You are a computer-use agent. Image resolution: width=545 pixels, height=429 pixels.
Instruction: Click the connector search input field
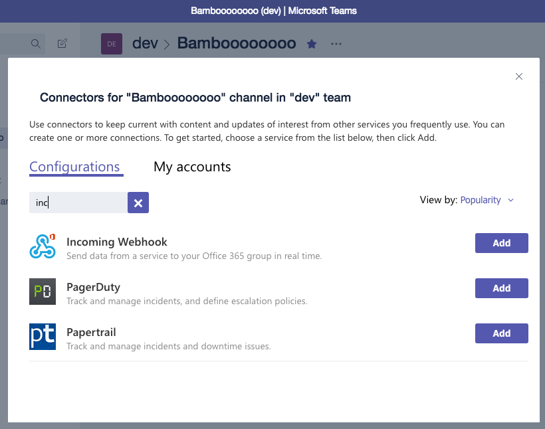click(78, 203)
